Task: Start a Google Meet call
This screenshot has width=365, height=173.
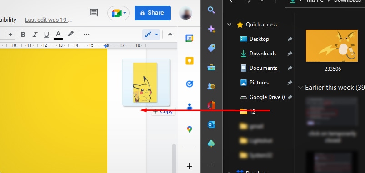Action: 117,13
